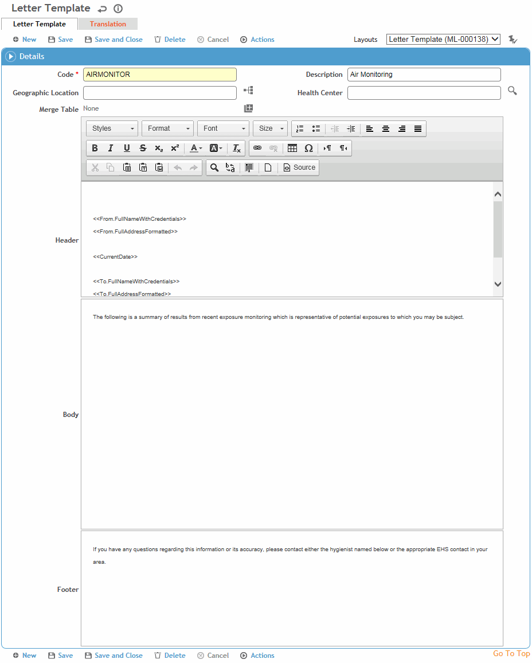
Task: Open Merge Table add icon
Action: (248, 108)
